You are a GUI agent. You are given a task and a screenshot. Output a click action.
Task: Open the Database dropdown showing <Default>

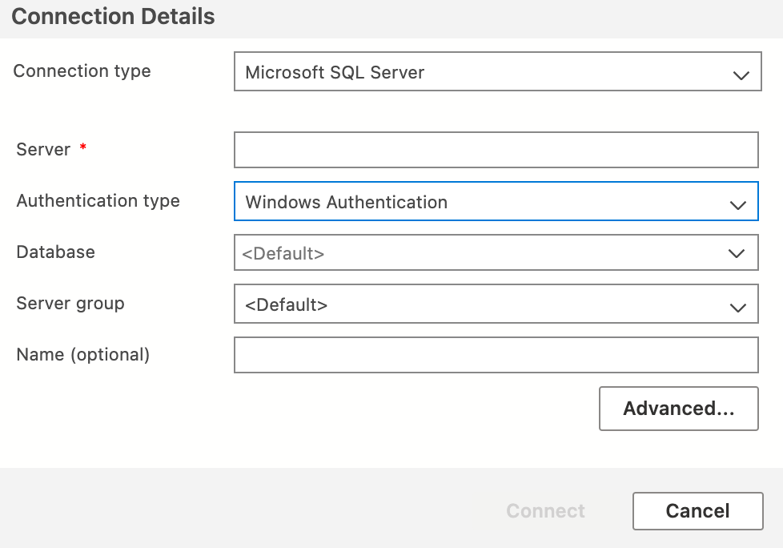coord(496,252)
